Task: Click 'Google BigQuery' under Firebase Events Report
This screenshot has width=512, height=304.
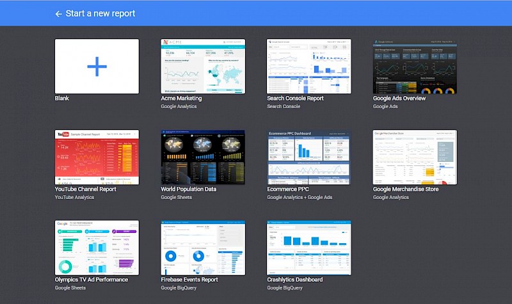Action: 179,287
